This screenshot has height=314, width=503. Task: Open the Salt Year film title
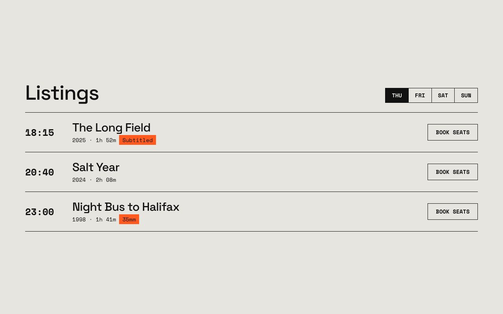tap(96, 167)
